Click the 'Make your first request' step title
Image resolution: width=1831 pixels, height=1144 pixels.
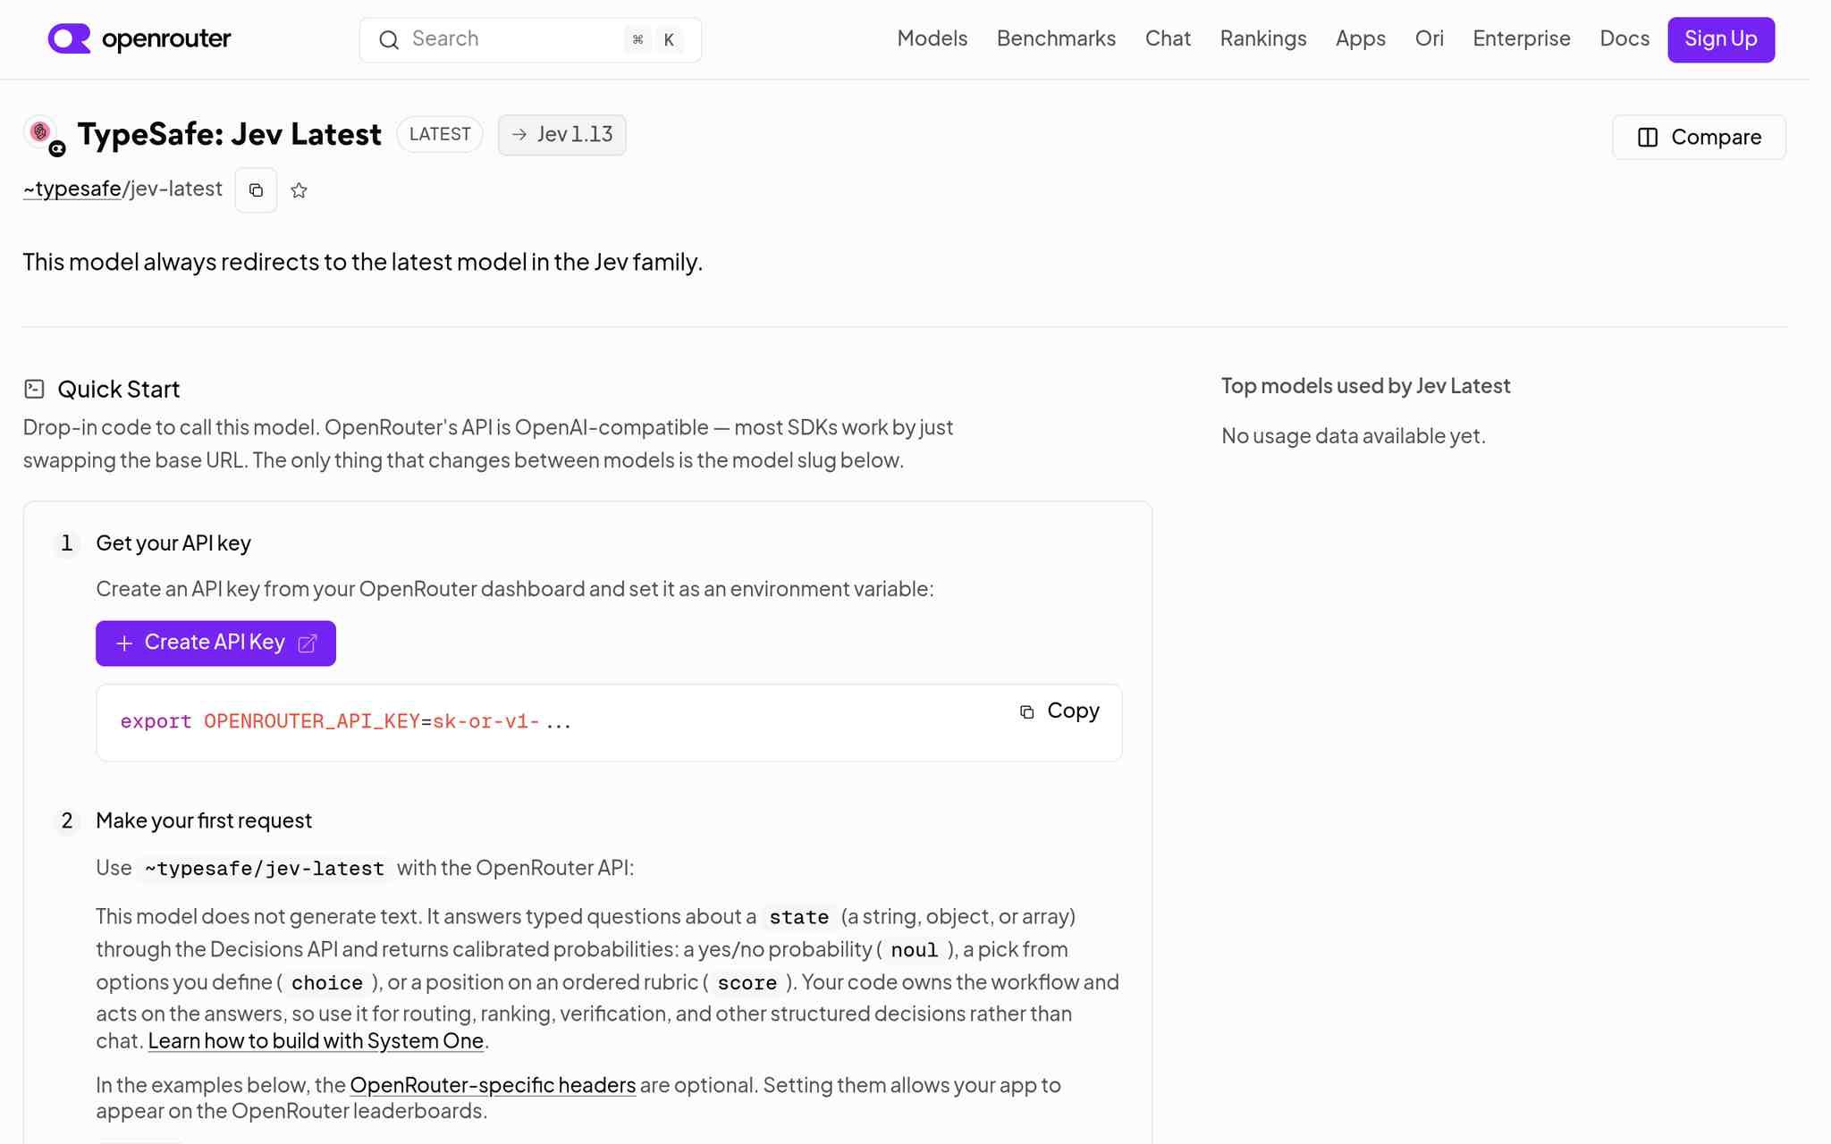(204, 820)
